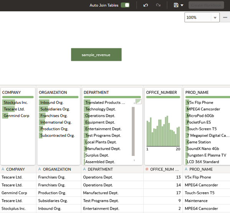Select Subsidiaries Org. in ORGANIZATION tile
The width and height of the screenshot is (230, 213).
pyautogui.click(x=55, y=109)
